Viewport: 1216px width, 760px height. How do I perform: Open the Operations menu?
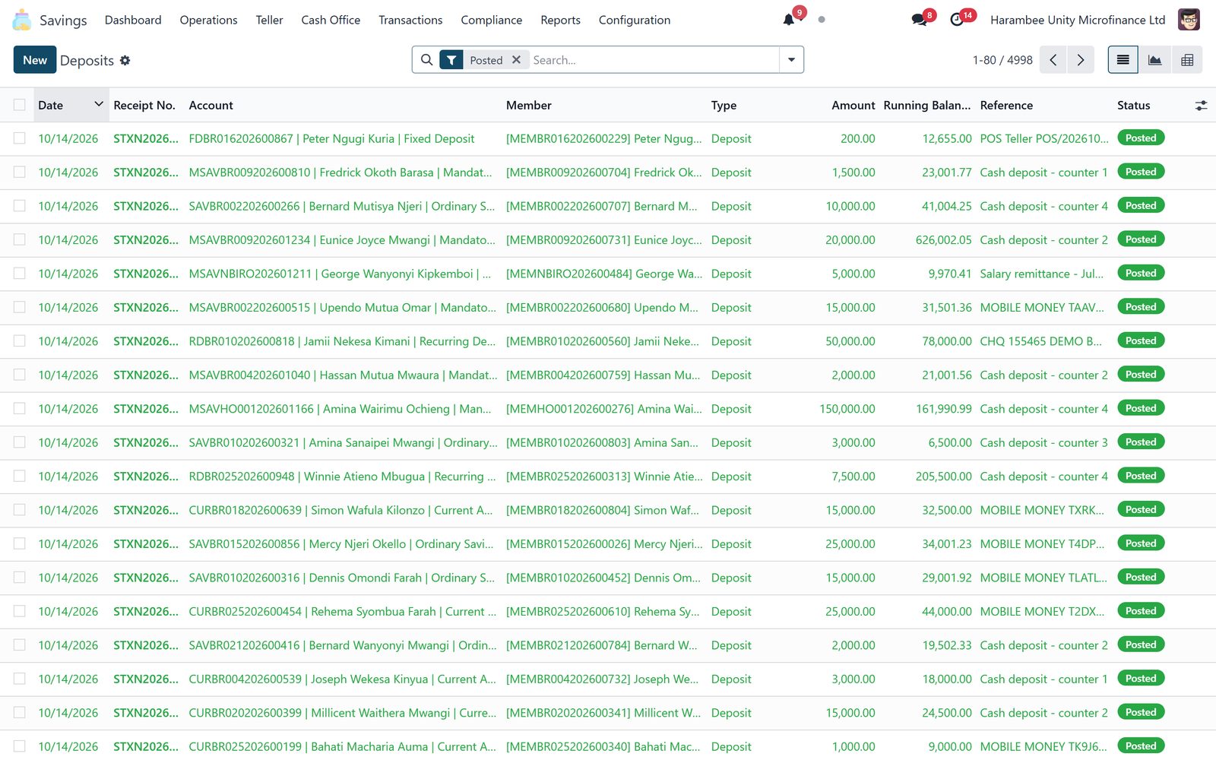208,20
